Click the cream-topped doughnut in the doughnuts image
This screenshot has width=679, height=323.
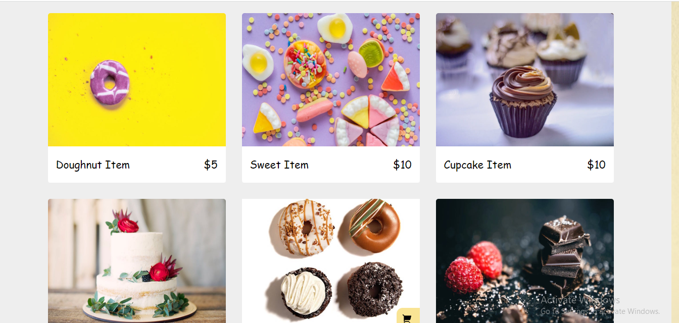[304, 292]
